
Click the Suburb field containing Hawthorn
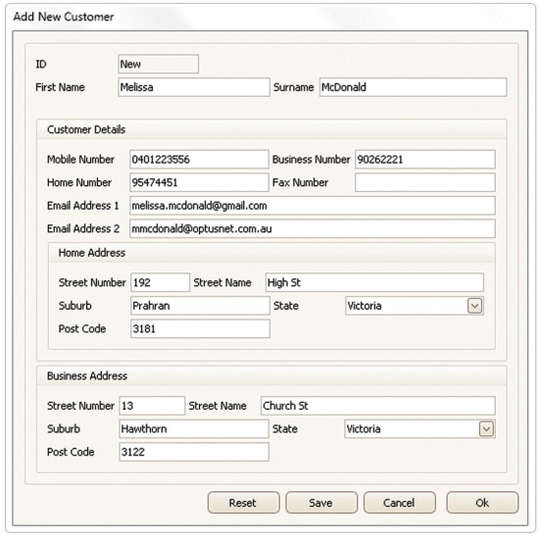click(194, 428)
